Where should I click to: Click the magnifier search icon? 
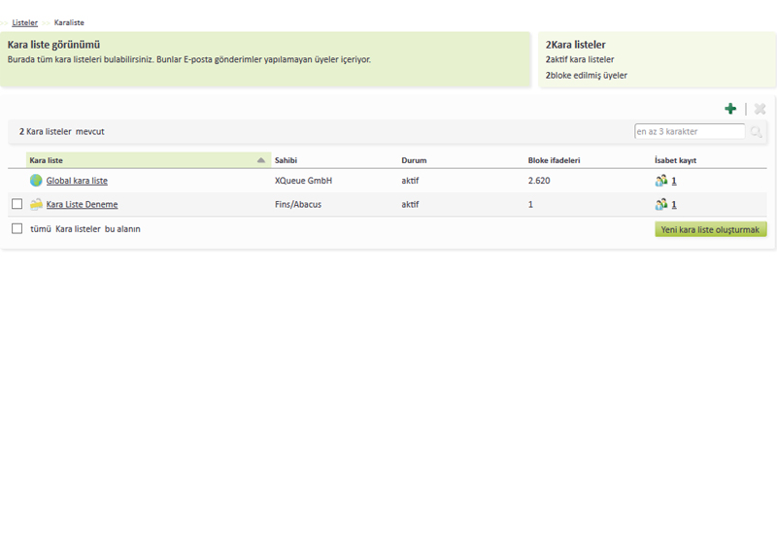[x=756, y=132]
